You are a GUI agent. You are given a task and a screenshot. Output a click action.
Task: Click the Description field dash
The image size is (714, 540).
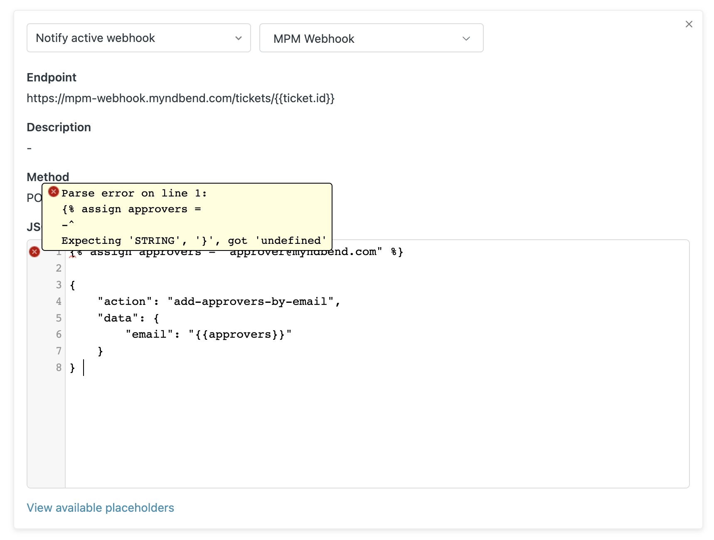click(x=29, y=148)
